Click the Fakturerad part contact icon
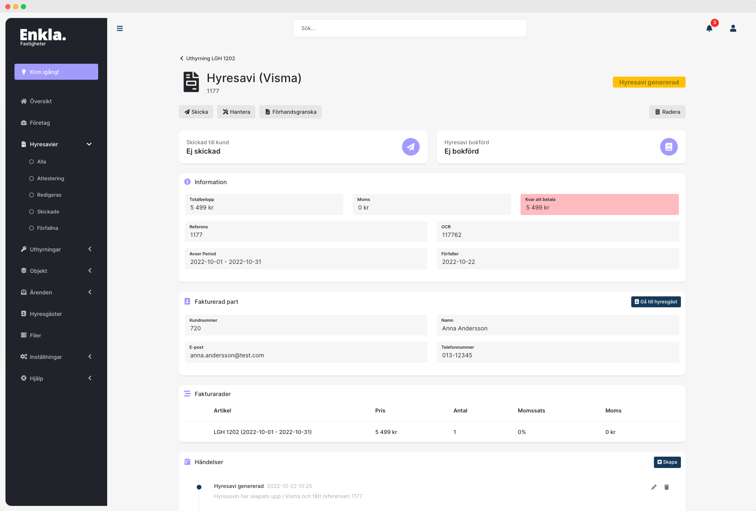 [187, 301]
